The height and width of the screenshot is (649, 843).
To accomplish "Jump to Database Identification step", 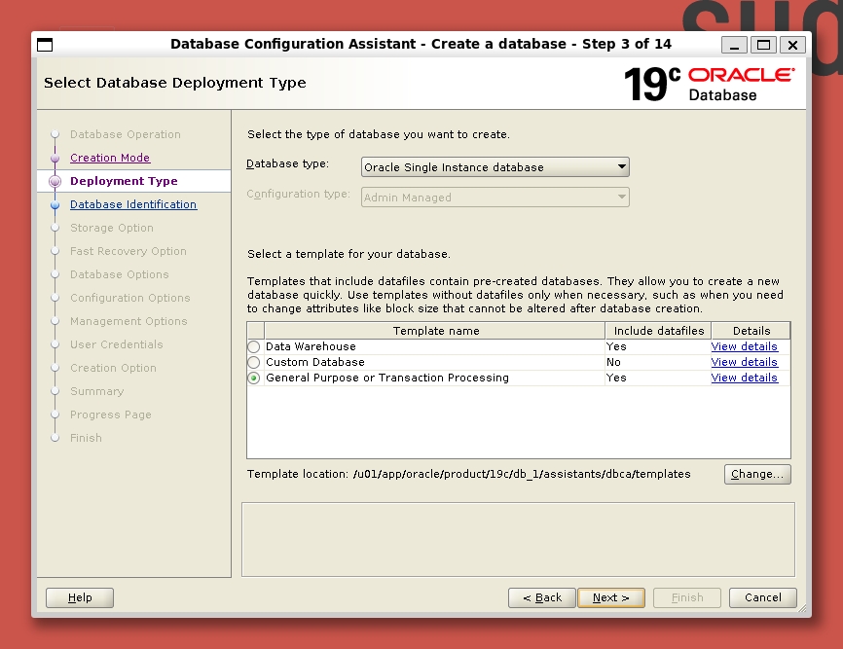I will (x=133, y=205).
